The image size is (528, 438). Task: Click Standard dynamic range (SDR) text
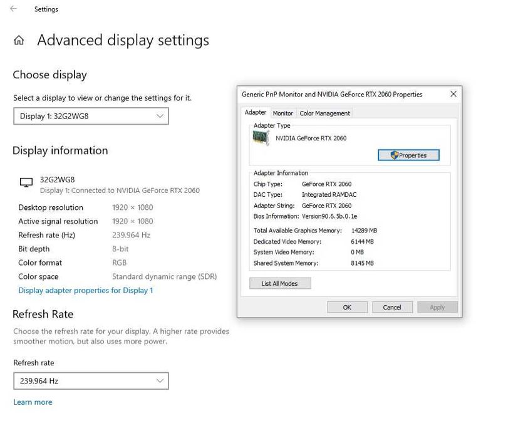(164, 276)
